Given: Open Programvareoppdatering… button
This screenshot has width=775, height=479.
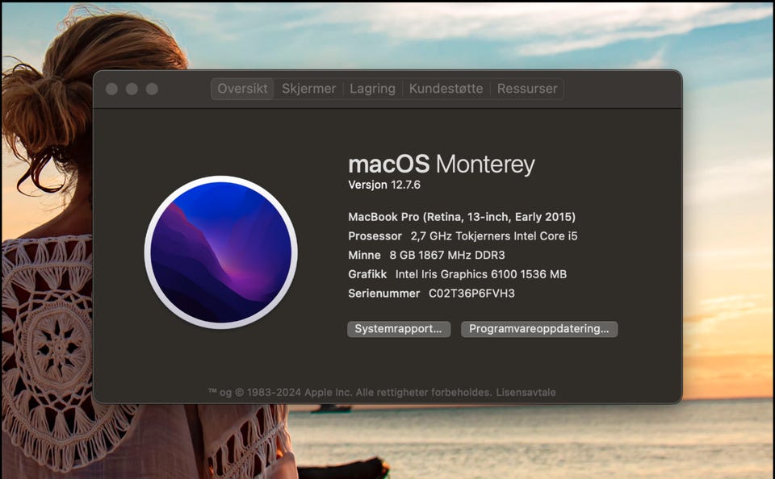Looking at the screenshot, I should (539, 329).
